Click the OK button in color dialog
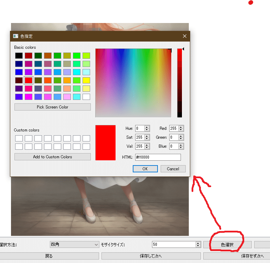 coord(145,169)
